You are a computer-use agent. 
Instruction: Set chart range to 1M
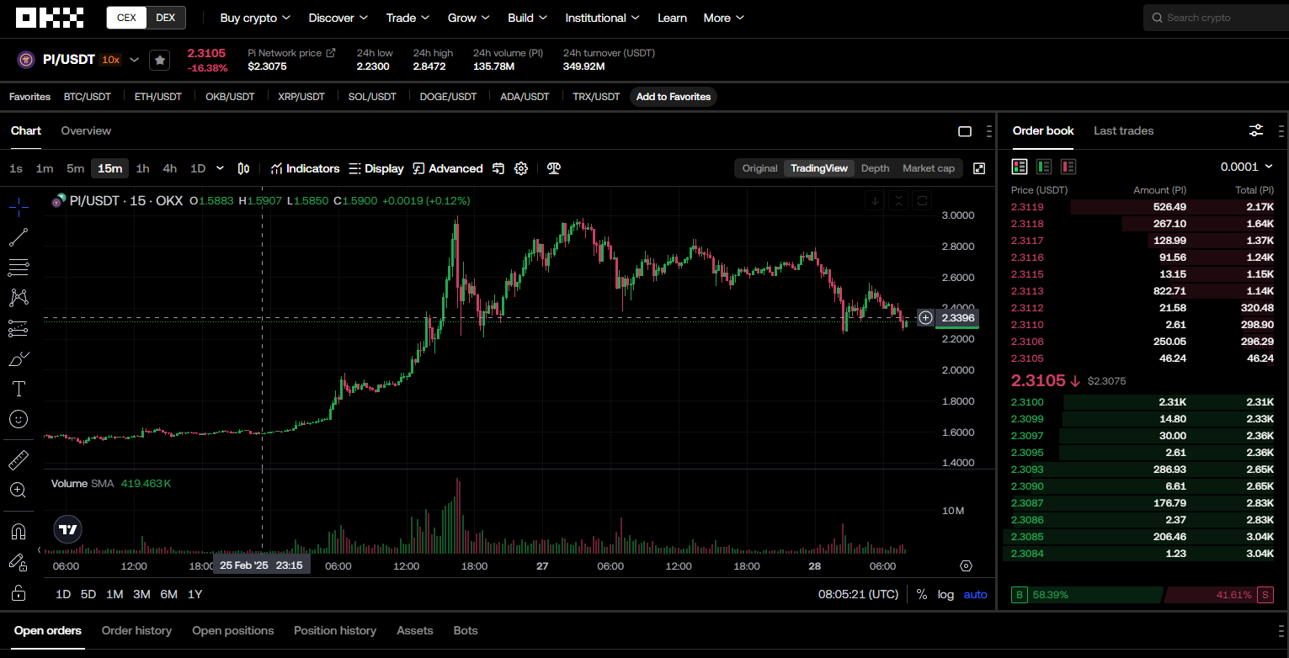pos(115,594)
